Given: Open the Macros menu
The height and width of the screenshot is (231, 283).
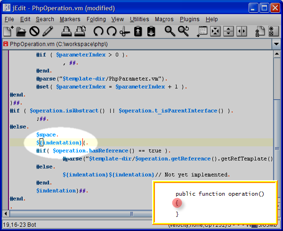Looking at the screenshot, I should (x=164, y=19).
